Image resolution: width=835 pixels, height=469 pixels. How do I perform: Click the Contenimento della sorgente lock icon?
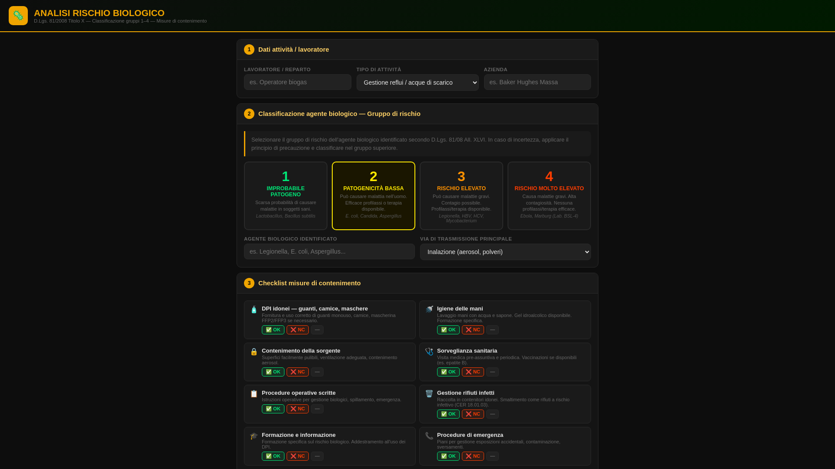click(254, 352)
